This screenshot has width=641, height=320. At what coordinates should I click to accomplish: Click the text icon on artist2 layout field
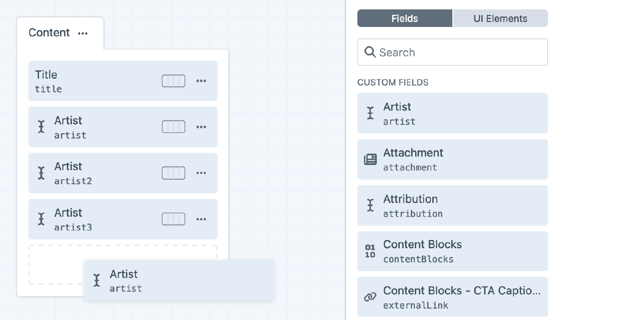coord(41,173)
